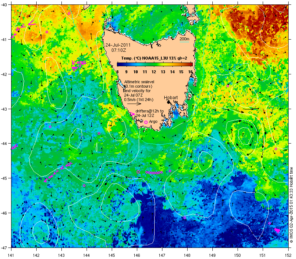This screenshot has width=296, height=259.
Task: Click the Argo circle near 151.5E, 44.2S
Action: (x=276, y=149)
